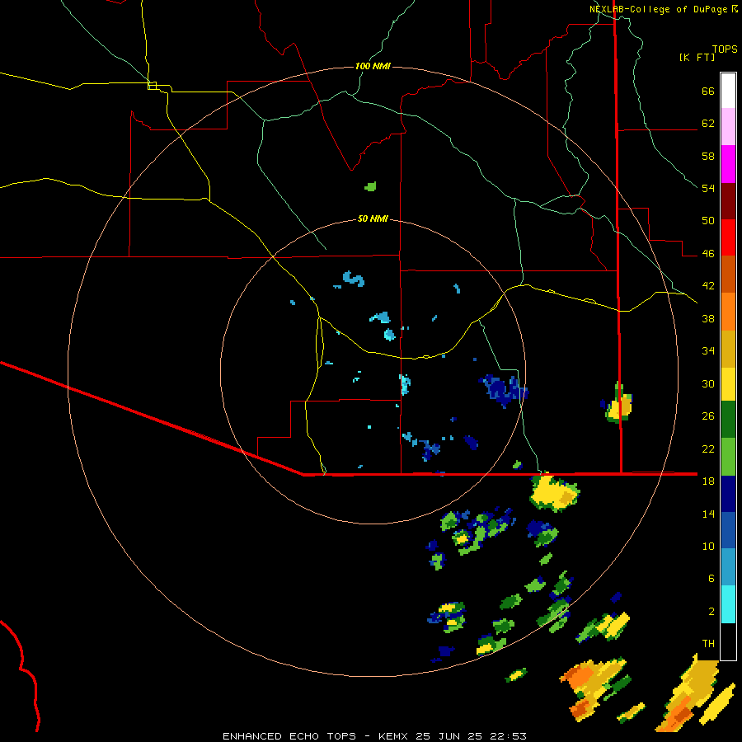Select the "KEMX" radar site identifier
The height and width of the screenshot is (742, 742).
395,736
